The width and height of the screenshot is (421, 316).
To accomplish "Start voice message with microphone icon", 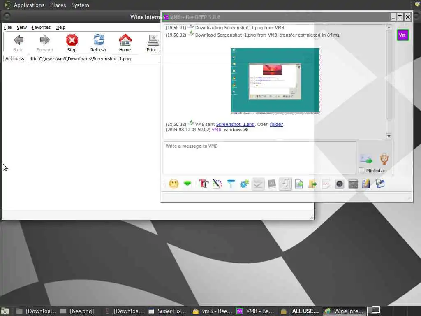I will click(x=384, y=159).
